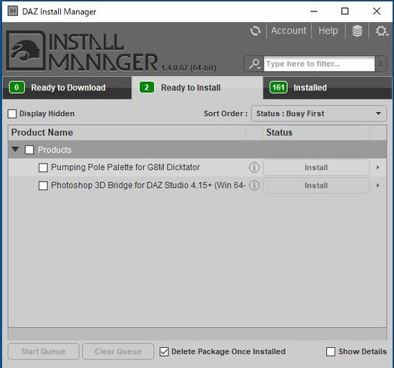Click the 1.4.0.67 (64-bit) version text
Image resolution: width=394 pixels, height=368 pixels.
point(188,68)
